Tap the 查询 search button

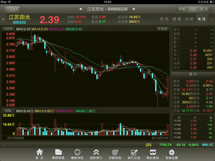tap(204, 9)
